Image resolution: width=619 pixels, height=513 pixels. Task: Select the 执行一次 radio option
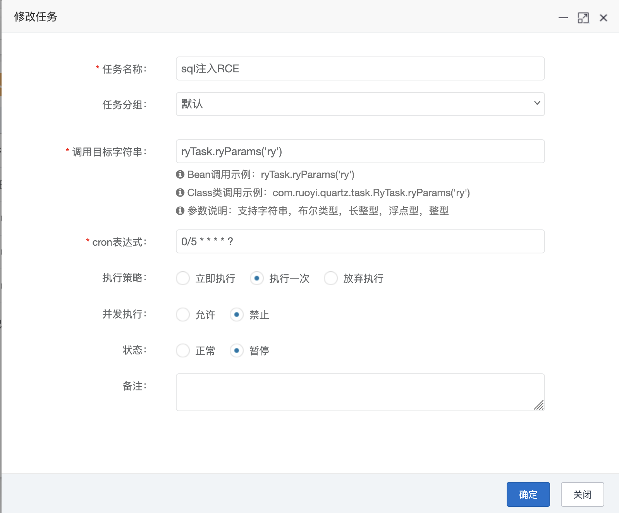point(257,278)
